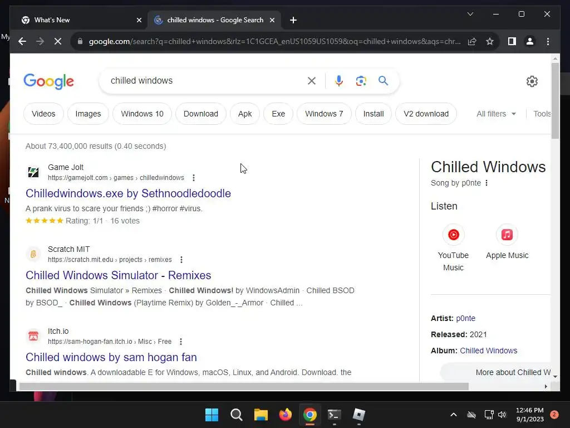Click the Chrome taskbar icon
Screen dimensions: 570x428
click(309, 415)
